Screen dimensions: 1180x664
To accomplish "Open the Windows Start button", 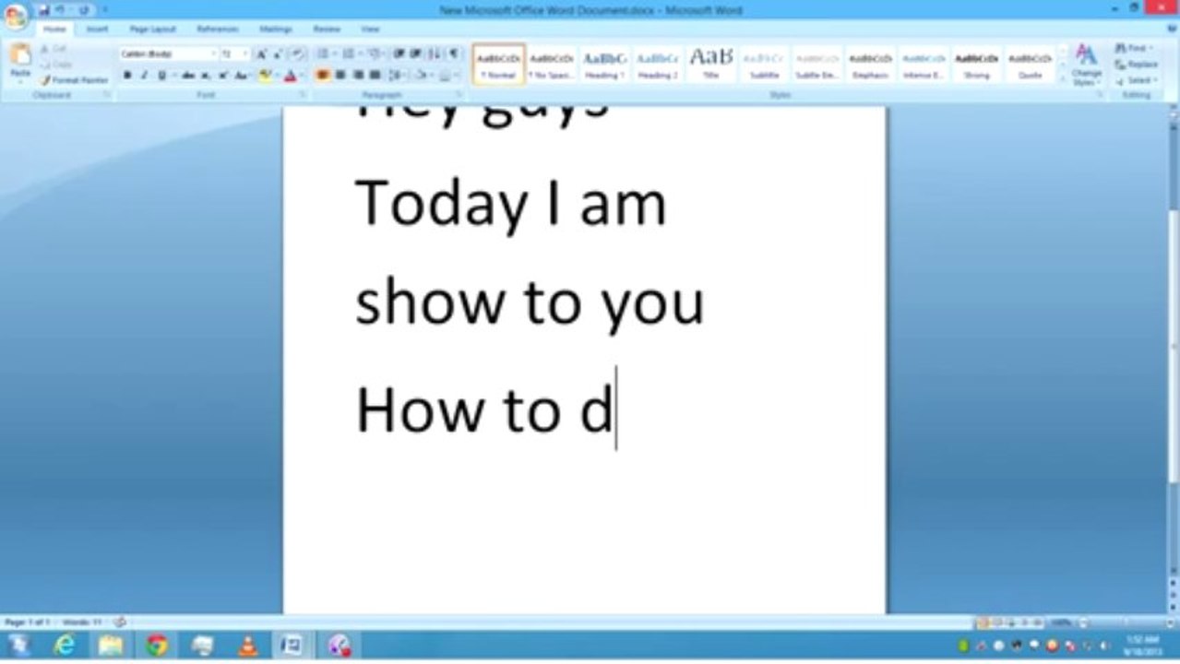I will click(x=18, y=646).
